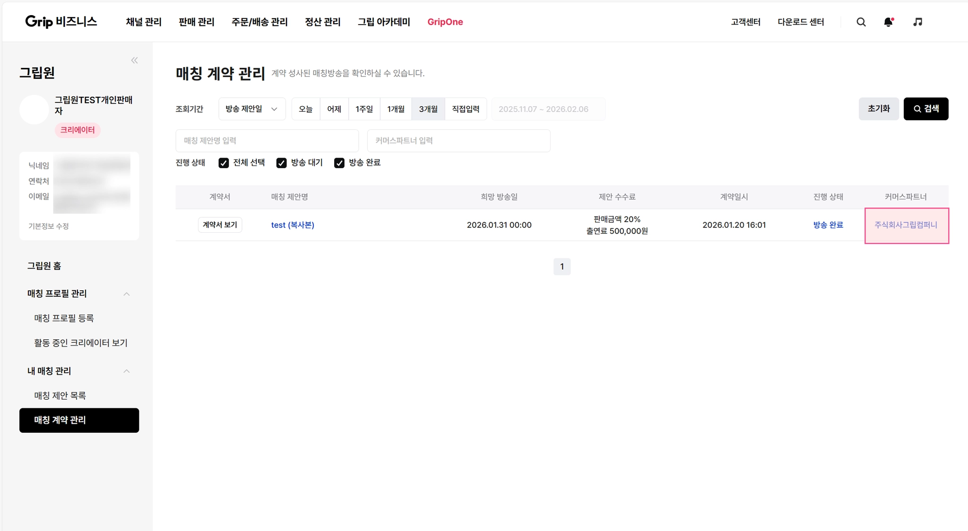Viewport: 968px width, 531px height.
Task: Open the GripOne menu item
Action: pos(445,22)
